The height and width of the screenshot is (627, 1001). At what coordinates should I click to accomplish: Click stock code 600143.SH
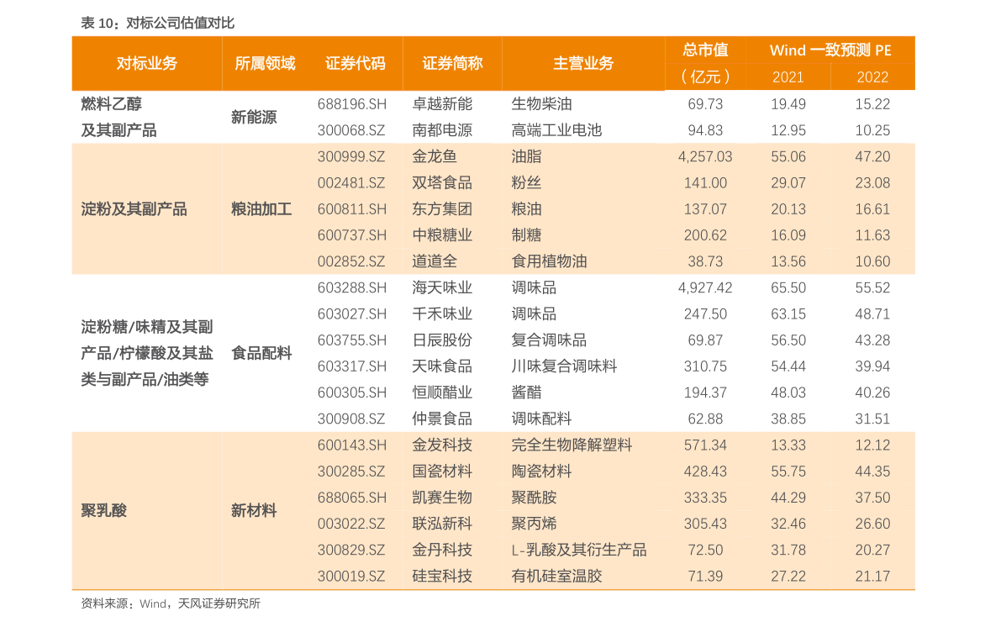352,445
